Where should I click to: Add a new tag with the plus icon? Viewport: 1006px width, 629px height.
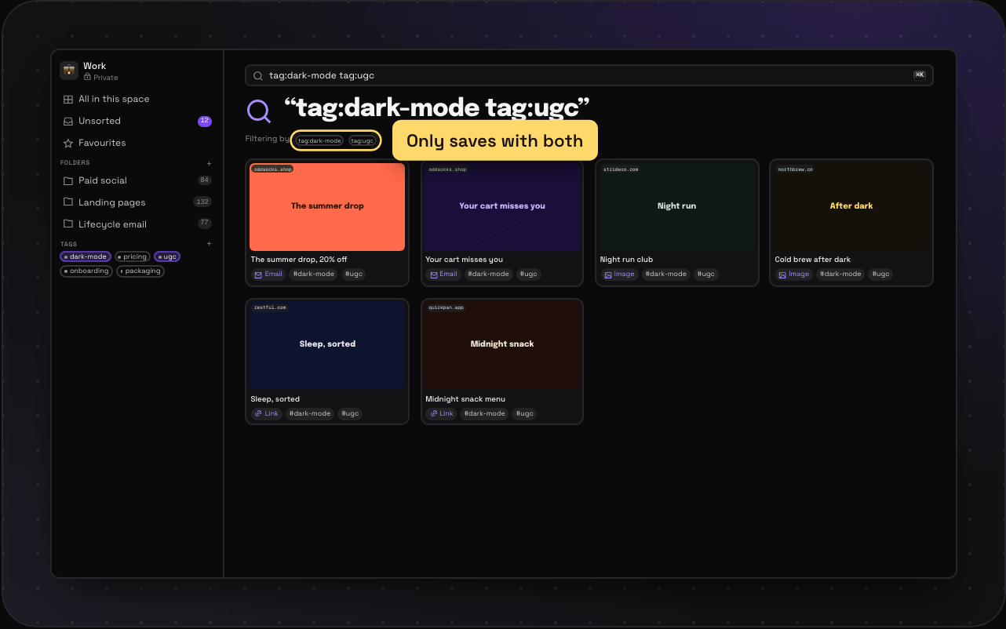[x=209, y=244]
